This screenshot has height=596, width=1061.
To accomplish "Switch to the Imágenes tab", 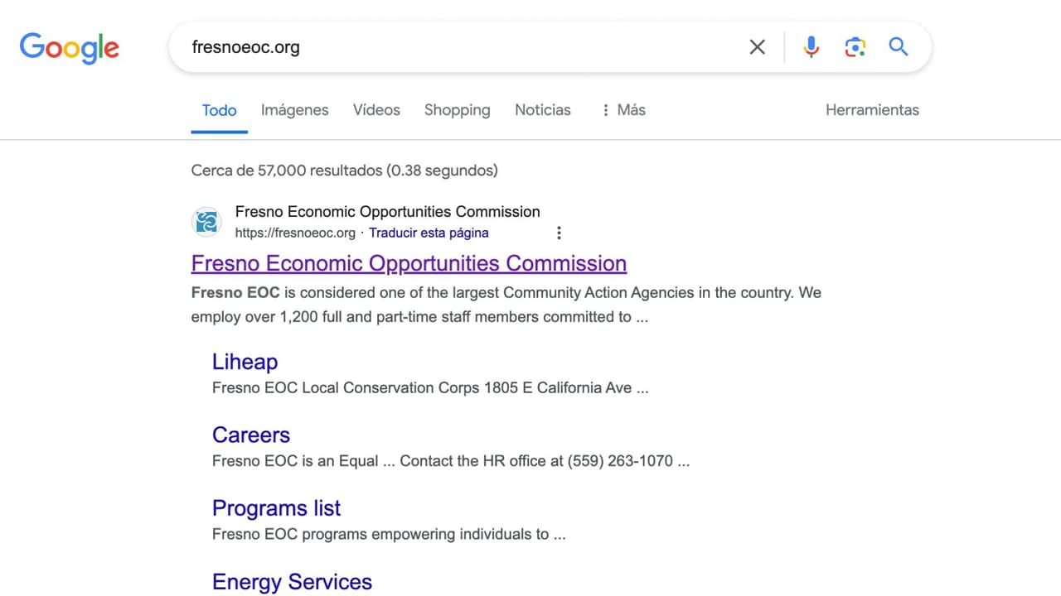I will pyautogui.click(x=294, y=109).
